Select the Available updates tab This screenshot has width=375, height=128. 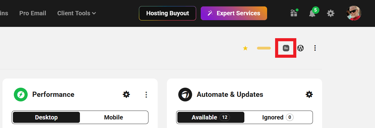coord(211,117)
